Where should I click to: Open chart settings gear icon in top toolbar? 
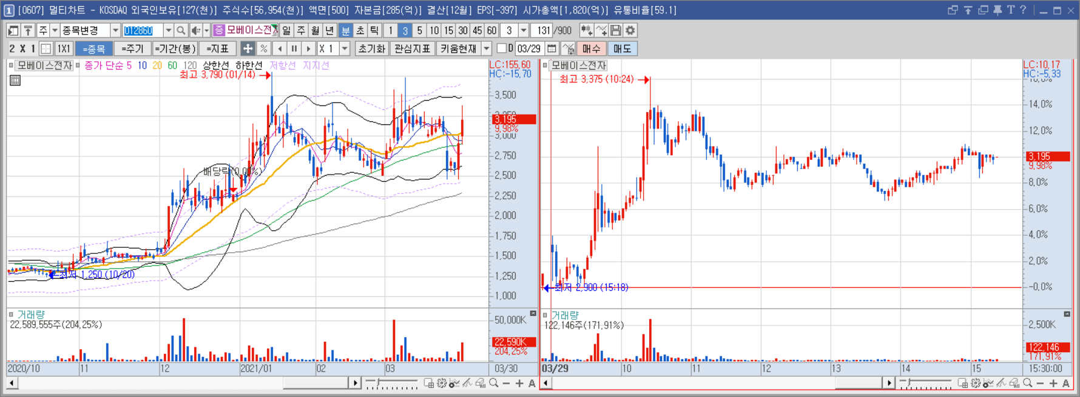click(630, 30)
